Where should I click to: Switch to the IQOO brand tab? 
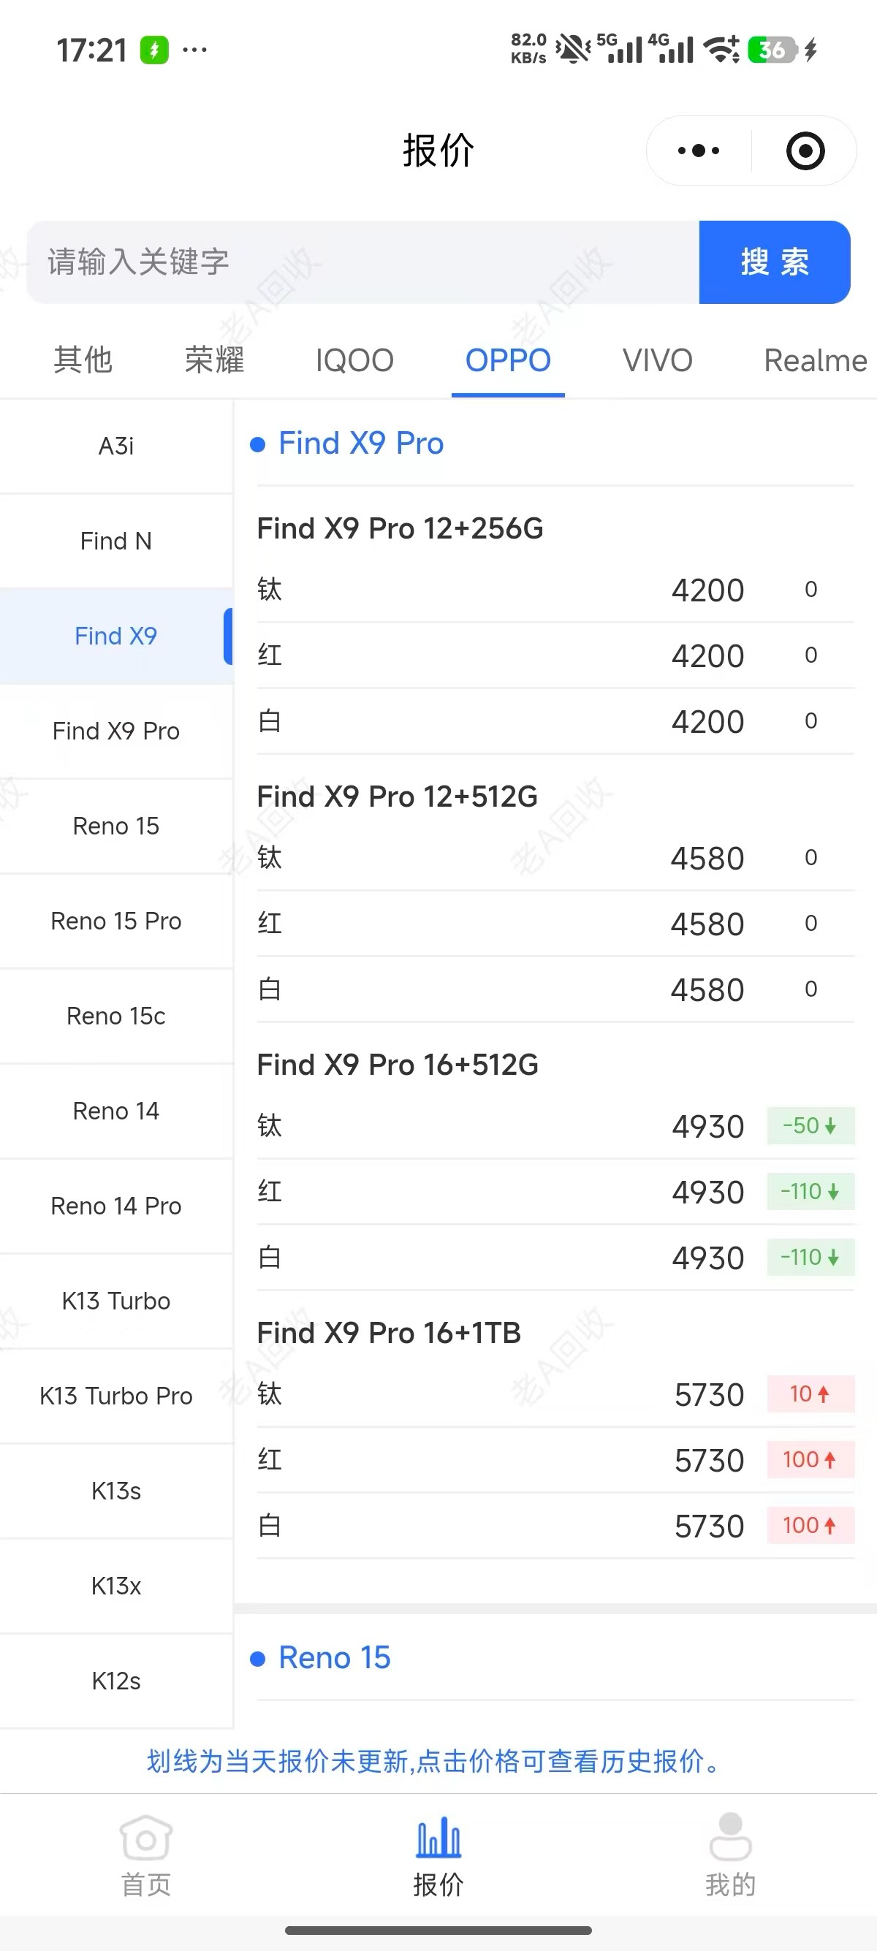(x=354, y=360)
